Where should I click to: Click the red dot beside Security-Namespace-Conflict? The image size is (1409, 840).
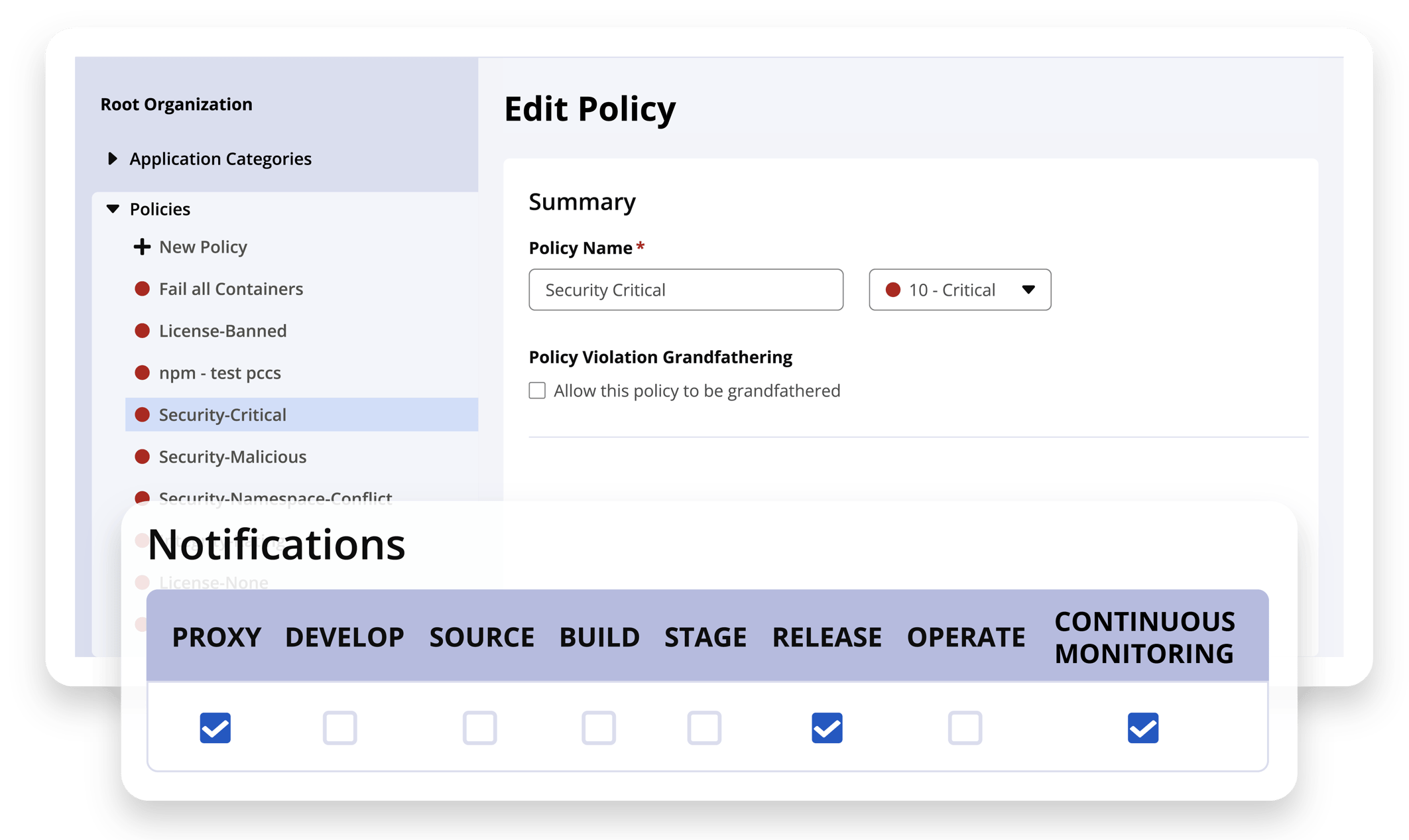pyautogui.click(x=141, y=497)
